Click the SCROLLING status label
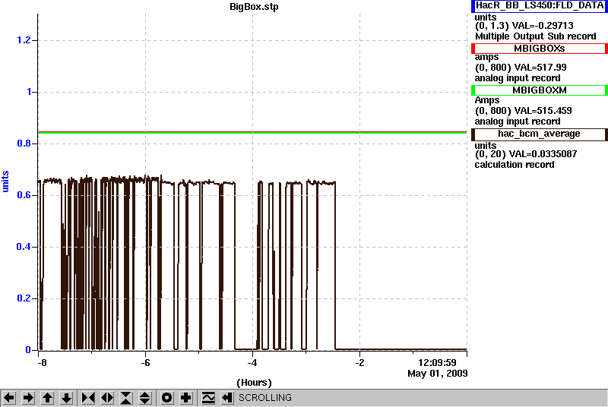Screen dimensions: 608x407 pos(264,398)
